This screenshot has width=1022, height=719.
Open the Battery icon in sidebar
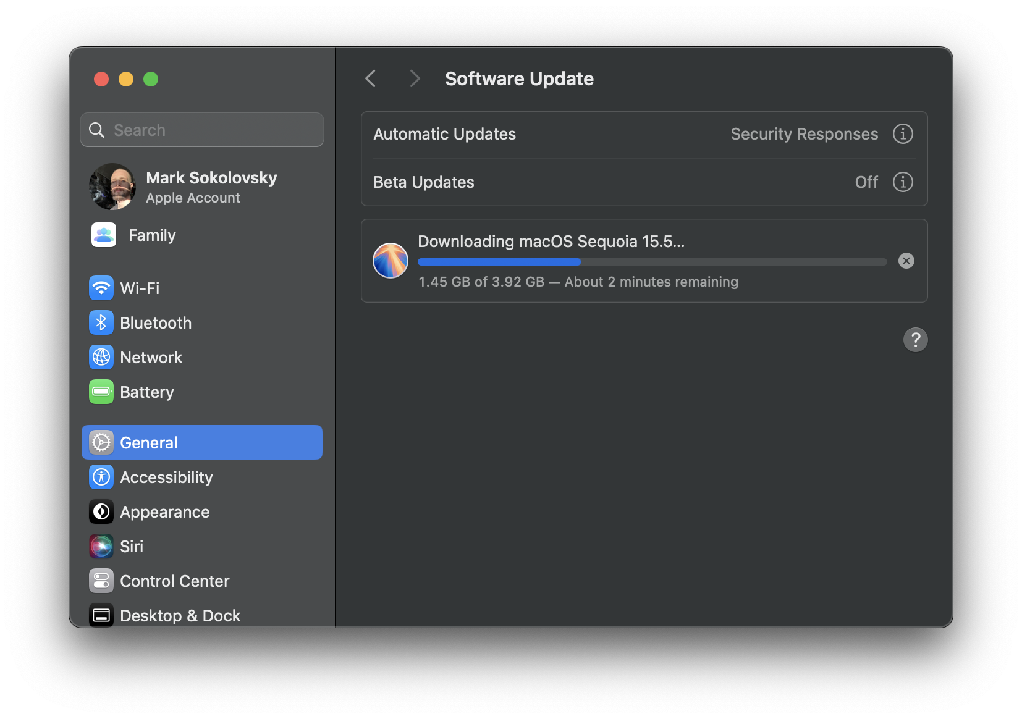(101, 392)
